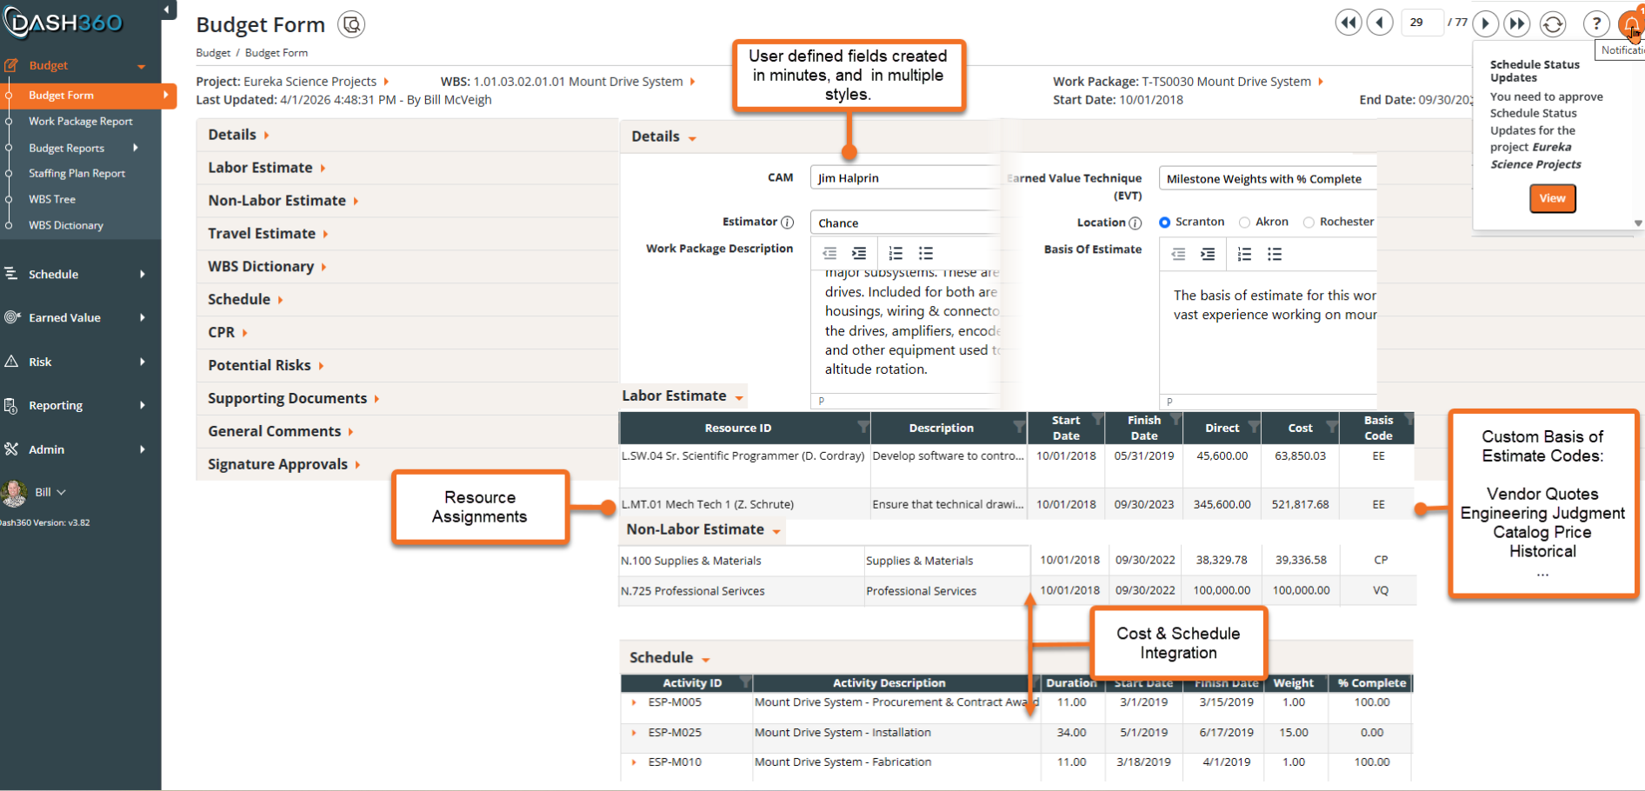Viewport: 1645px width, 791px height.
Task: Collapse the sidebar with the arrow toggle
Action: tap(166, 10)
